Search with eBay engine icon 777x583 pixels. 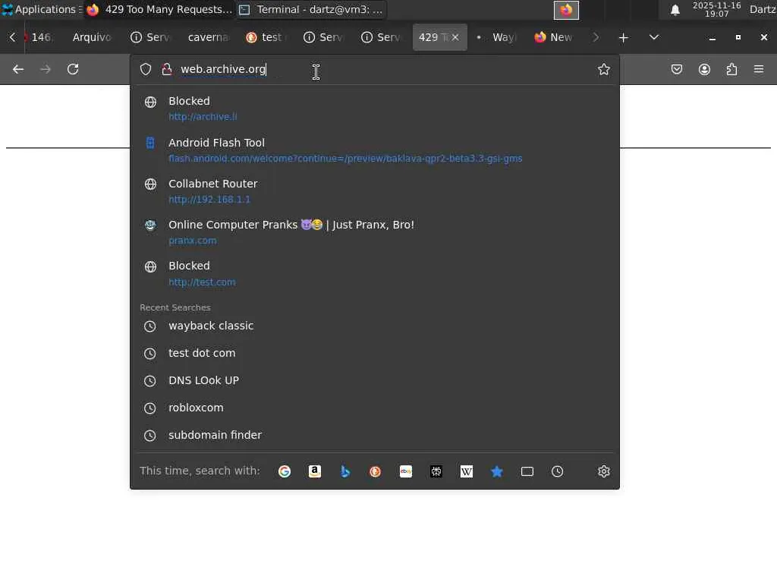point(406,471)
